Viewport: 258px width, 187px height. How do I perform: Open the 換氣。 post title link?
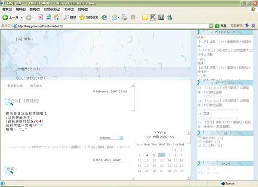point(12,169)
